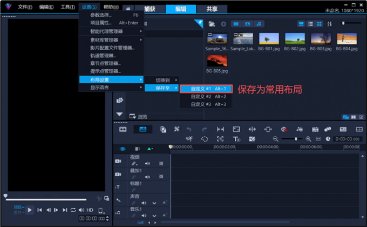Expand the 声音 track options chevron
Viewport: 367px width, 227px height.
click(x=154, y=203)
